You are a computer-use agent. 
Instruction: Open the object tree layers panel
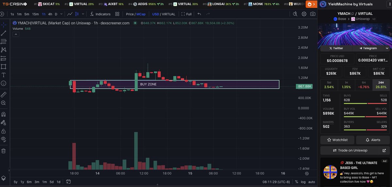tap(4, 178)
